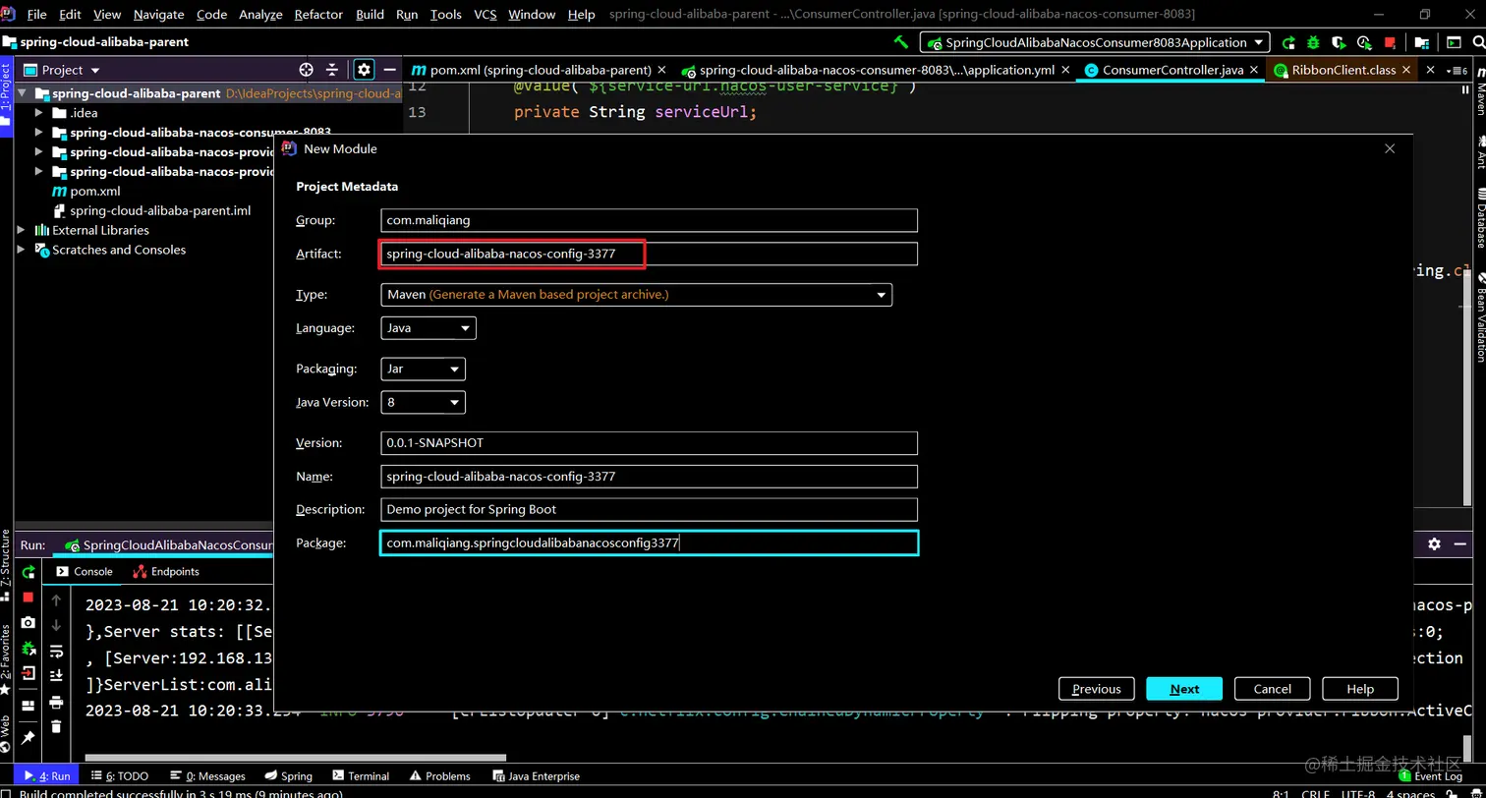The height and width of the screenshot is (798, 1486).
Task: Close the ConsumerController.java tab
Action: point(1255,71)
